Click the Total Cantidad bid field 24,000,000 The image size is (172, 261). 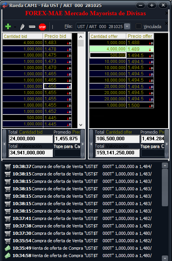(x=30, y=139)
